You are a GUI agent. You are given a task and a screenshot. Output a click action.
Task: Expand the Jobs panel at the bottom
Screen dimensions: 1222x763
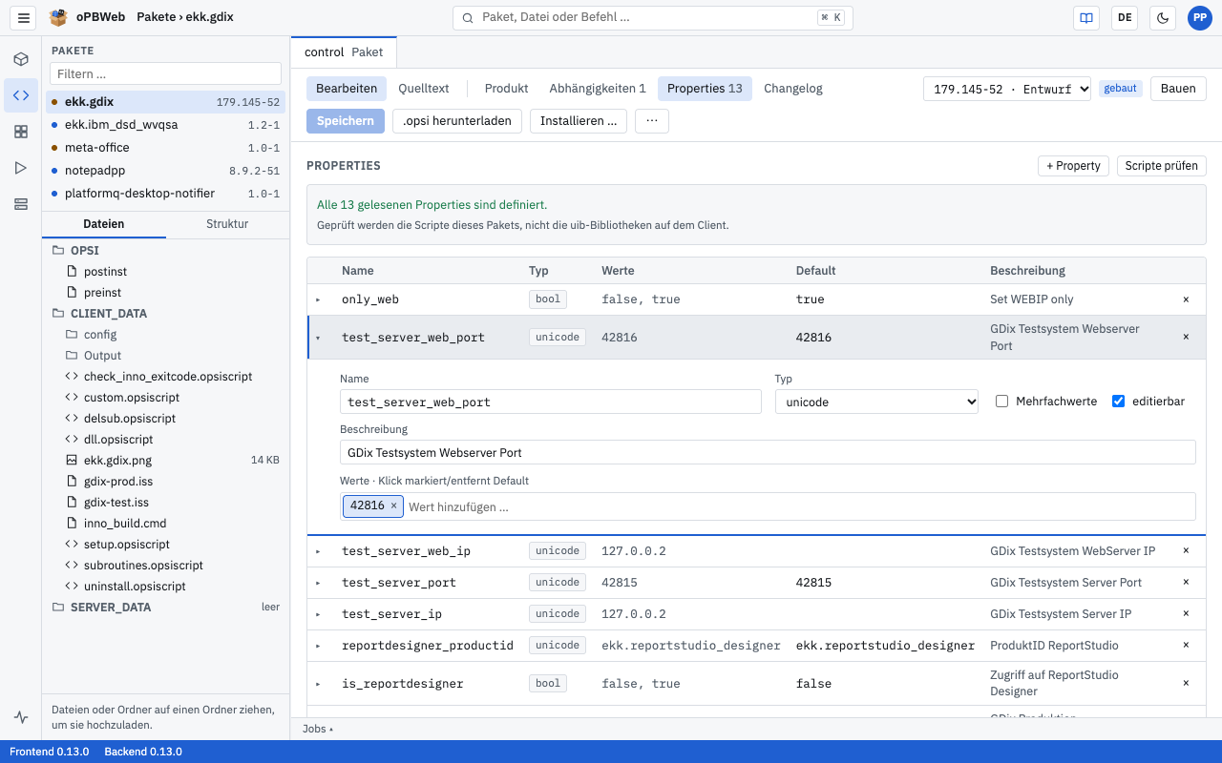coord(318,729)
